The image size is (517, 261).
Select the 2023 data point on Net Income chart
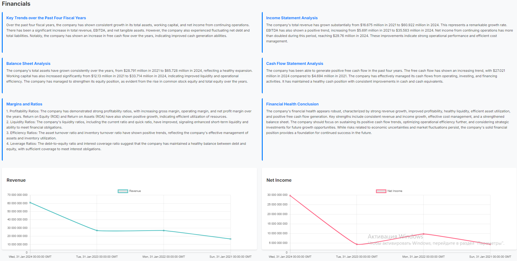point(357,244)
